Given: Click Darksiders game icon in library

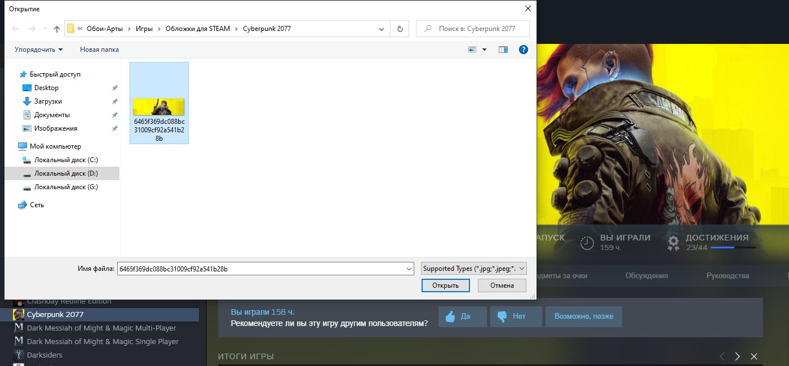Looking at the screenshot, I should coord(19,355).
